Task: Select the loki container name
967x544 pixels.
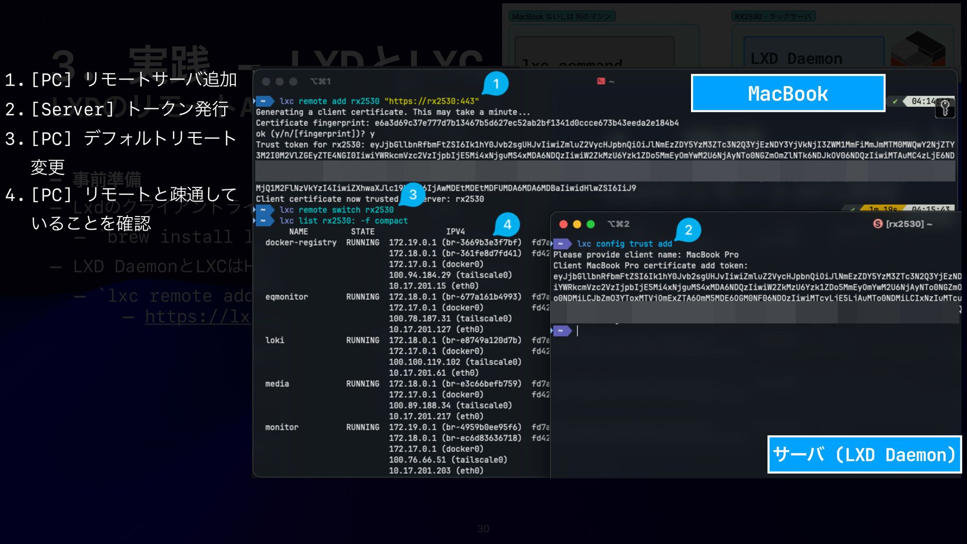Action: (275, 341)
